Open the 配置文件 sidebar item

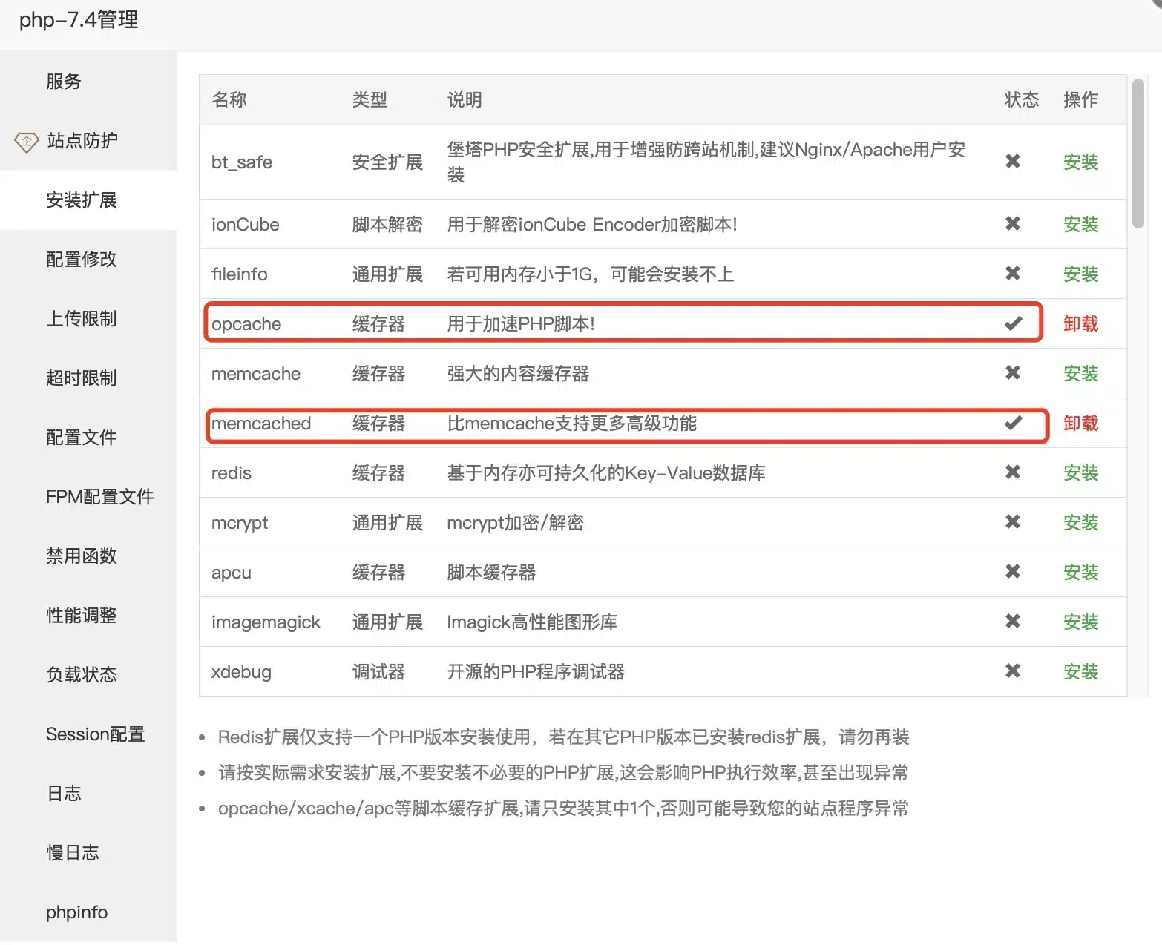[88, 438]
